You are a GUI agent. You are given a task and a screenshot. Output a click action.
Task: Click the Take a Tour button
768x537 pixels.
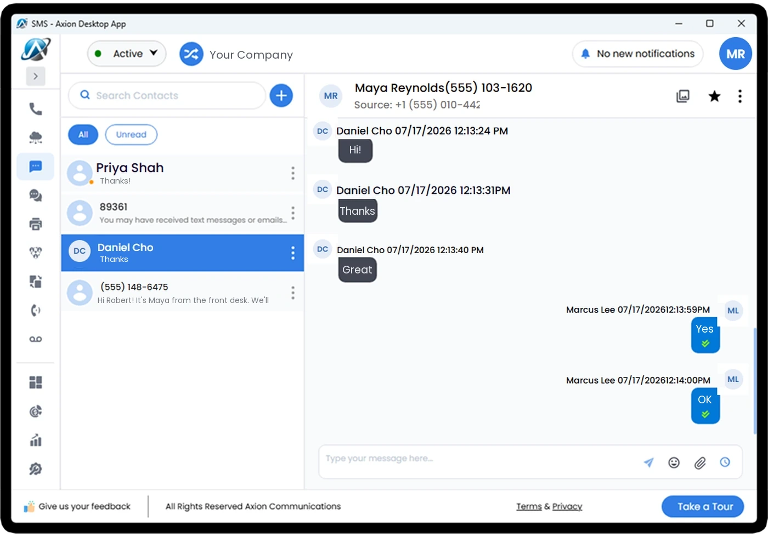[x=703, y=506]
